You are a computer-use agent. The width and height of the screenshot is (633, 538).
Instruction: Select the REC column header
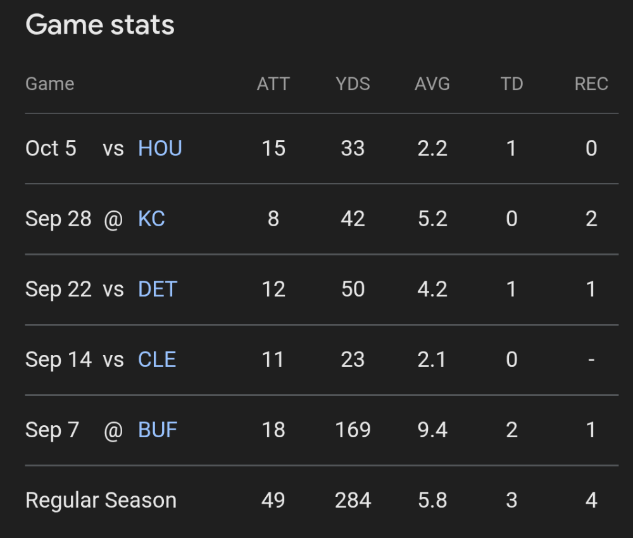591,84
